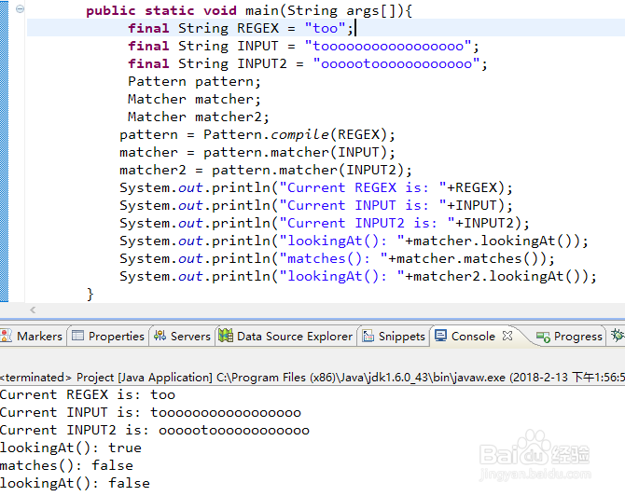Click the 'Matcher matcher2;' declaration line

(199, 117)
